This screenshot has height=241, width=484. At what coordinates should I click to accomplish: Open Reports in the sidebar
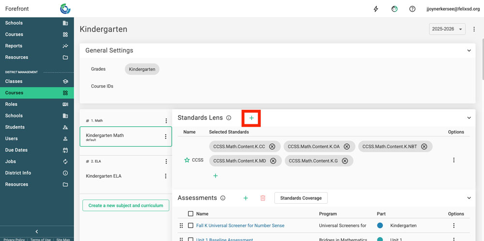[14, 46]
